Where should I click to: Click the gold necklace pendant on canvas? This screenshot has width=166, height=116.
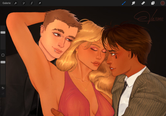click(86, 90)
